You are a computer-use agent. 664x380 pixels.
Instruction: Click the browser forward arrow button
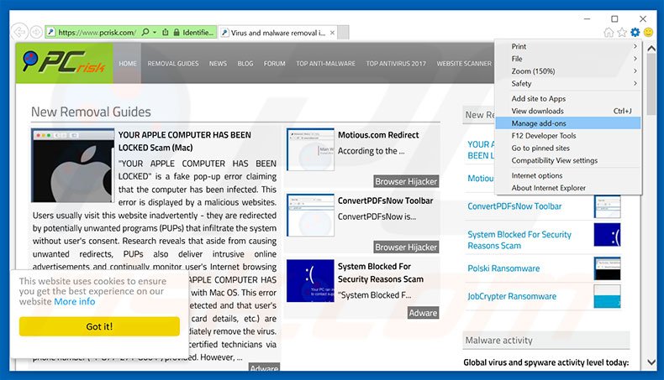[x=36, y=32]
